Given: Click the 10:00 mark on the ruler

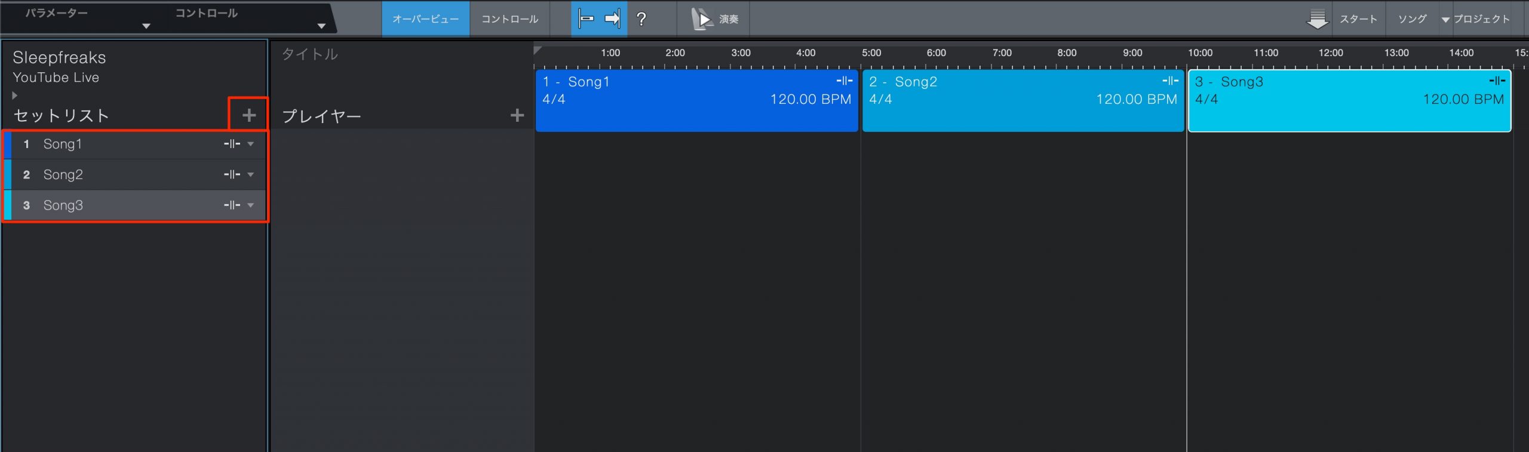Looking at the screenshot, I should [1200, 53].
